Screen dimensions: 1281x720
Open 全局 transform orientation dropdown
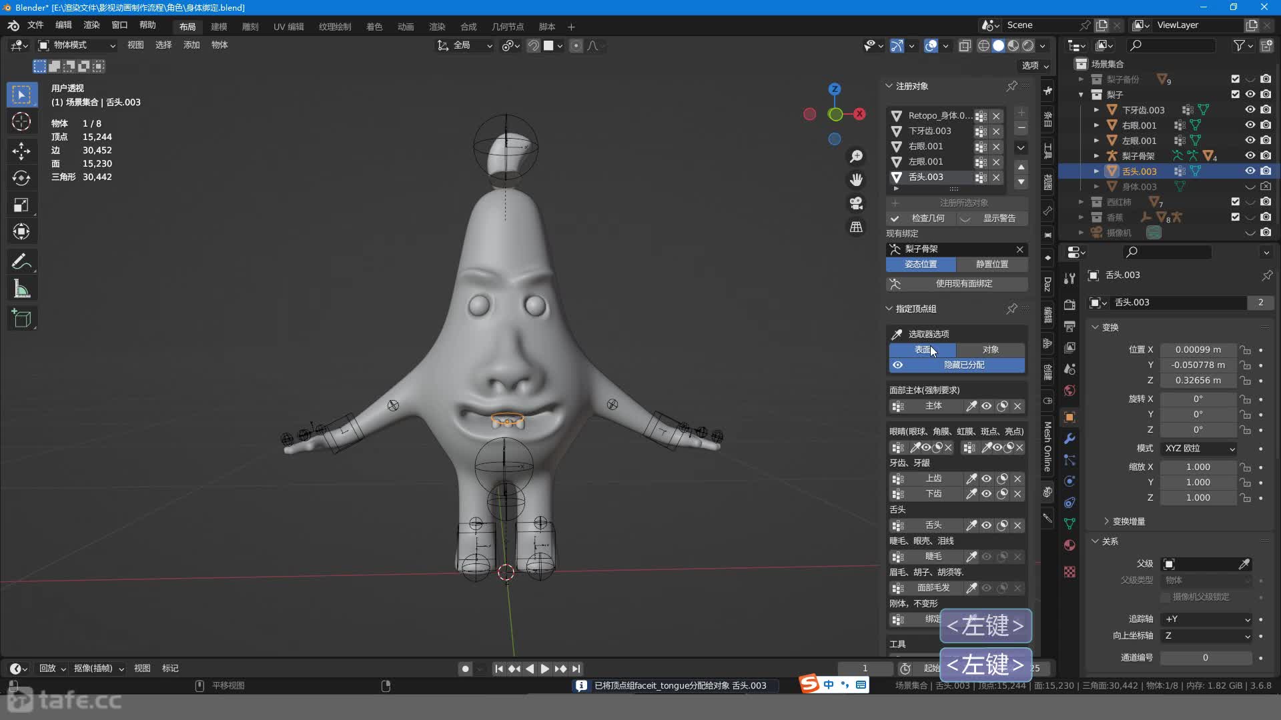click(x=465, y=45)
